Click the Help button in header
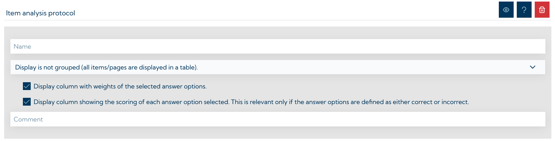This screenshot has height=141, width=555. pyautogui.click(x=524, y=10)
